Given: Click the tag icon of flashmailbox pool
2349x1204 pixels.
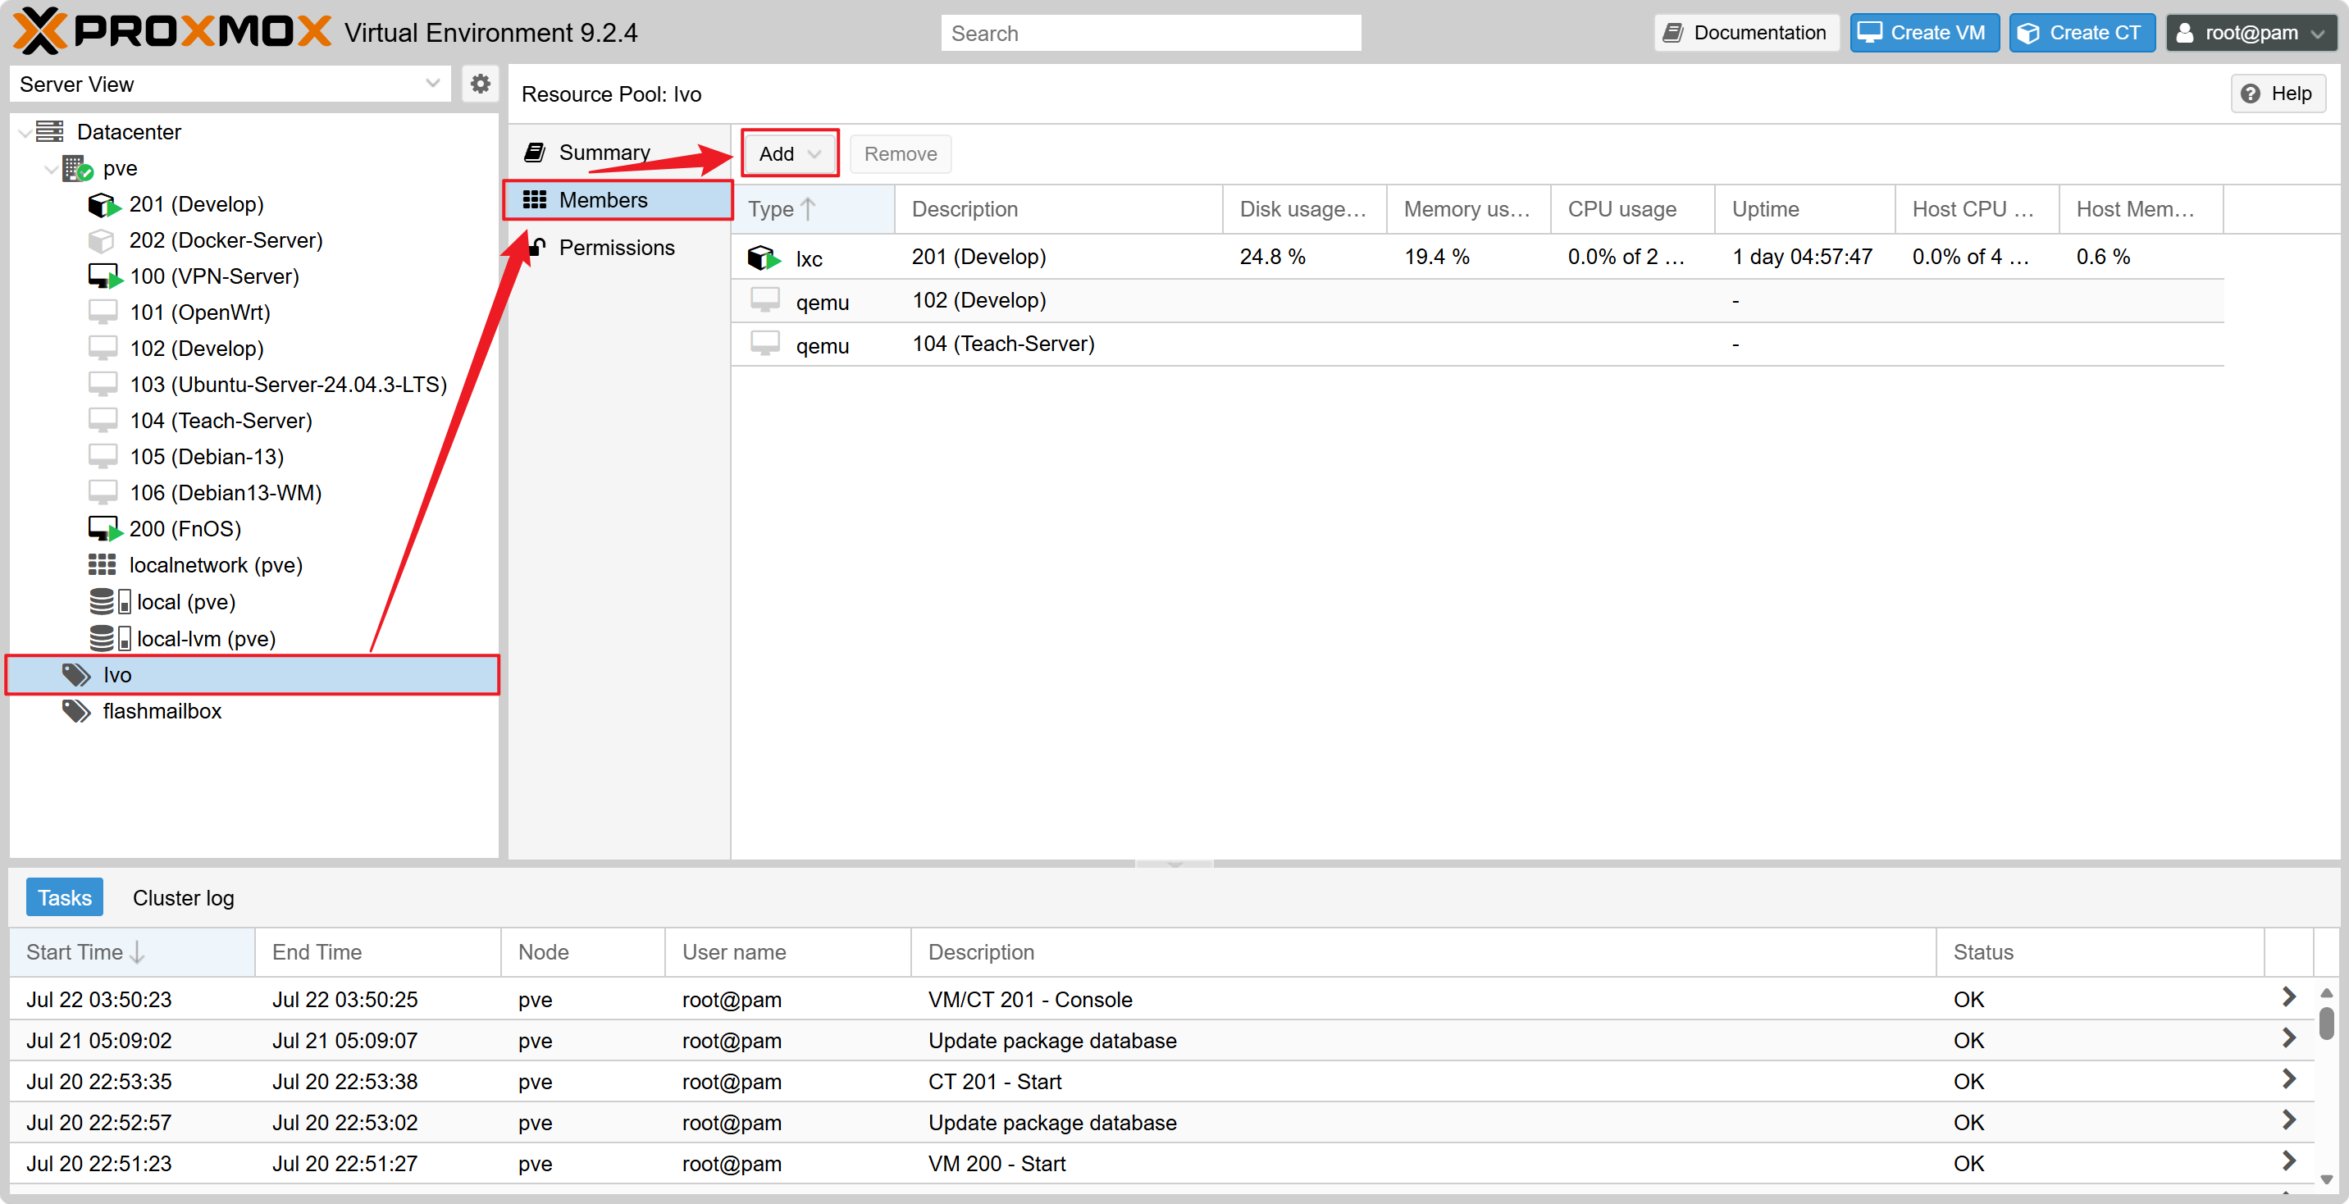Looking at the screenshot, I should [75, 711].
